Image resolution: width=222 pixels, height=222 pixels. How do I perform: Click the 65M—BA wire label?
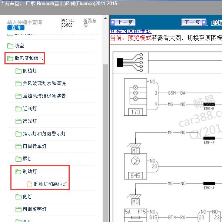point(177,93)
